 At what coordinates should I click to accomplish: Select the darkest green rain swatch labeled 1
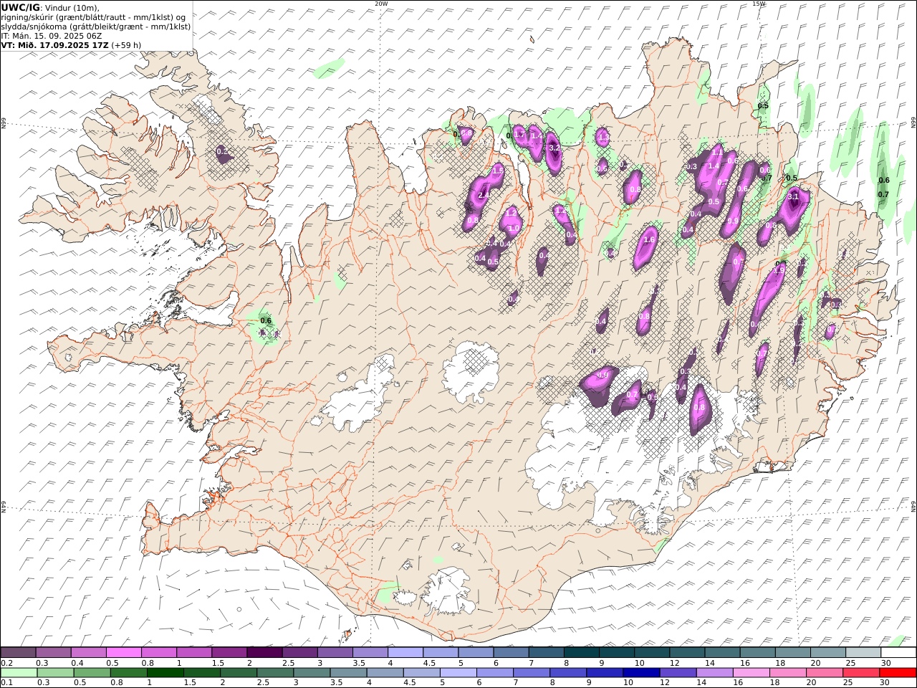tap(165, 673)
